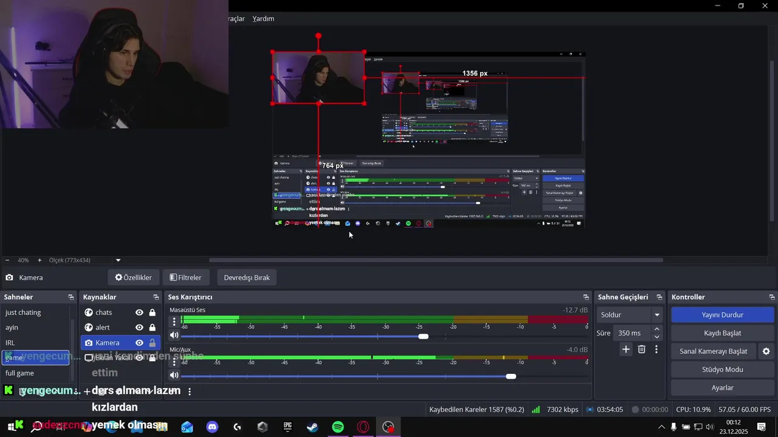Open Steam from the taskbar
Viewport: 778px width, 437px height.
click(x=312, y=427)
